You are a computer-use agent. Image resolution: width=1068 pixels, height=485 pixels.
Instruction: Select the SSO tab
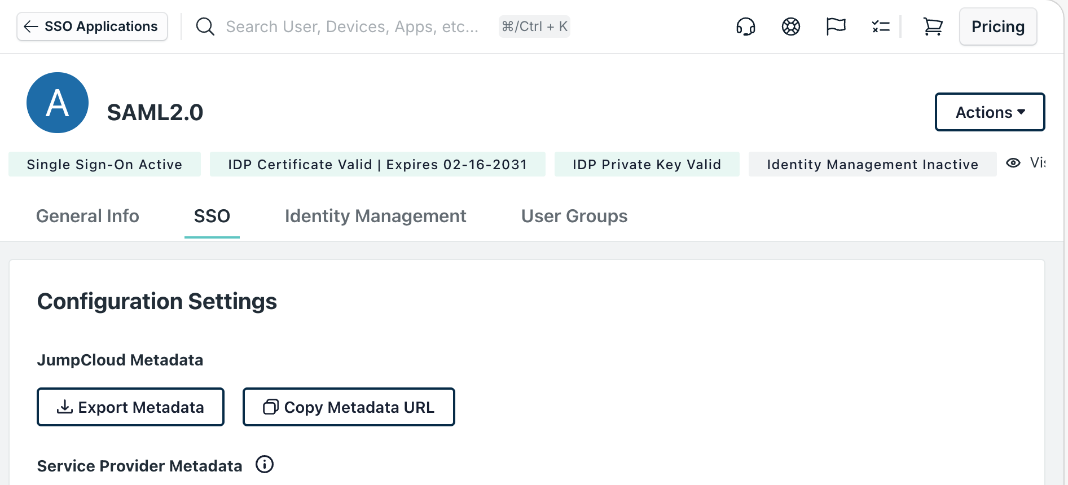212,216
